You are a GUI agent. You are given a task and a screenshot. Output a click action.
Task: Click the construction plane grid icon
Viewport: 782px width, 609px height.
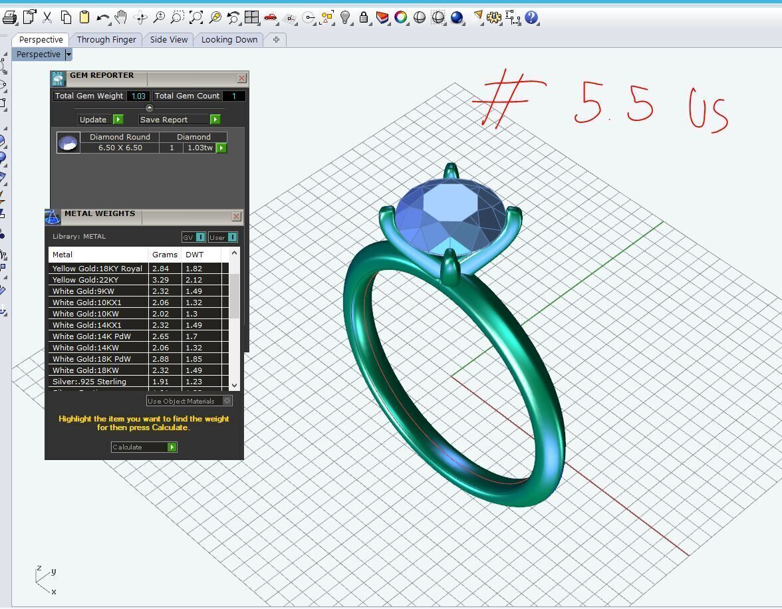[290, 19]
